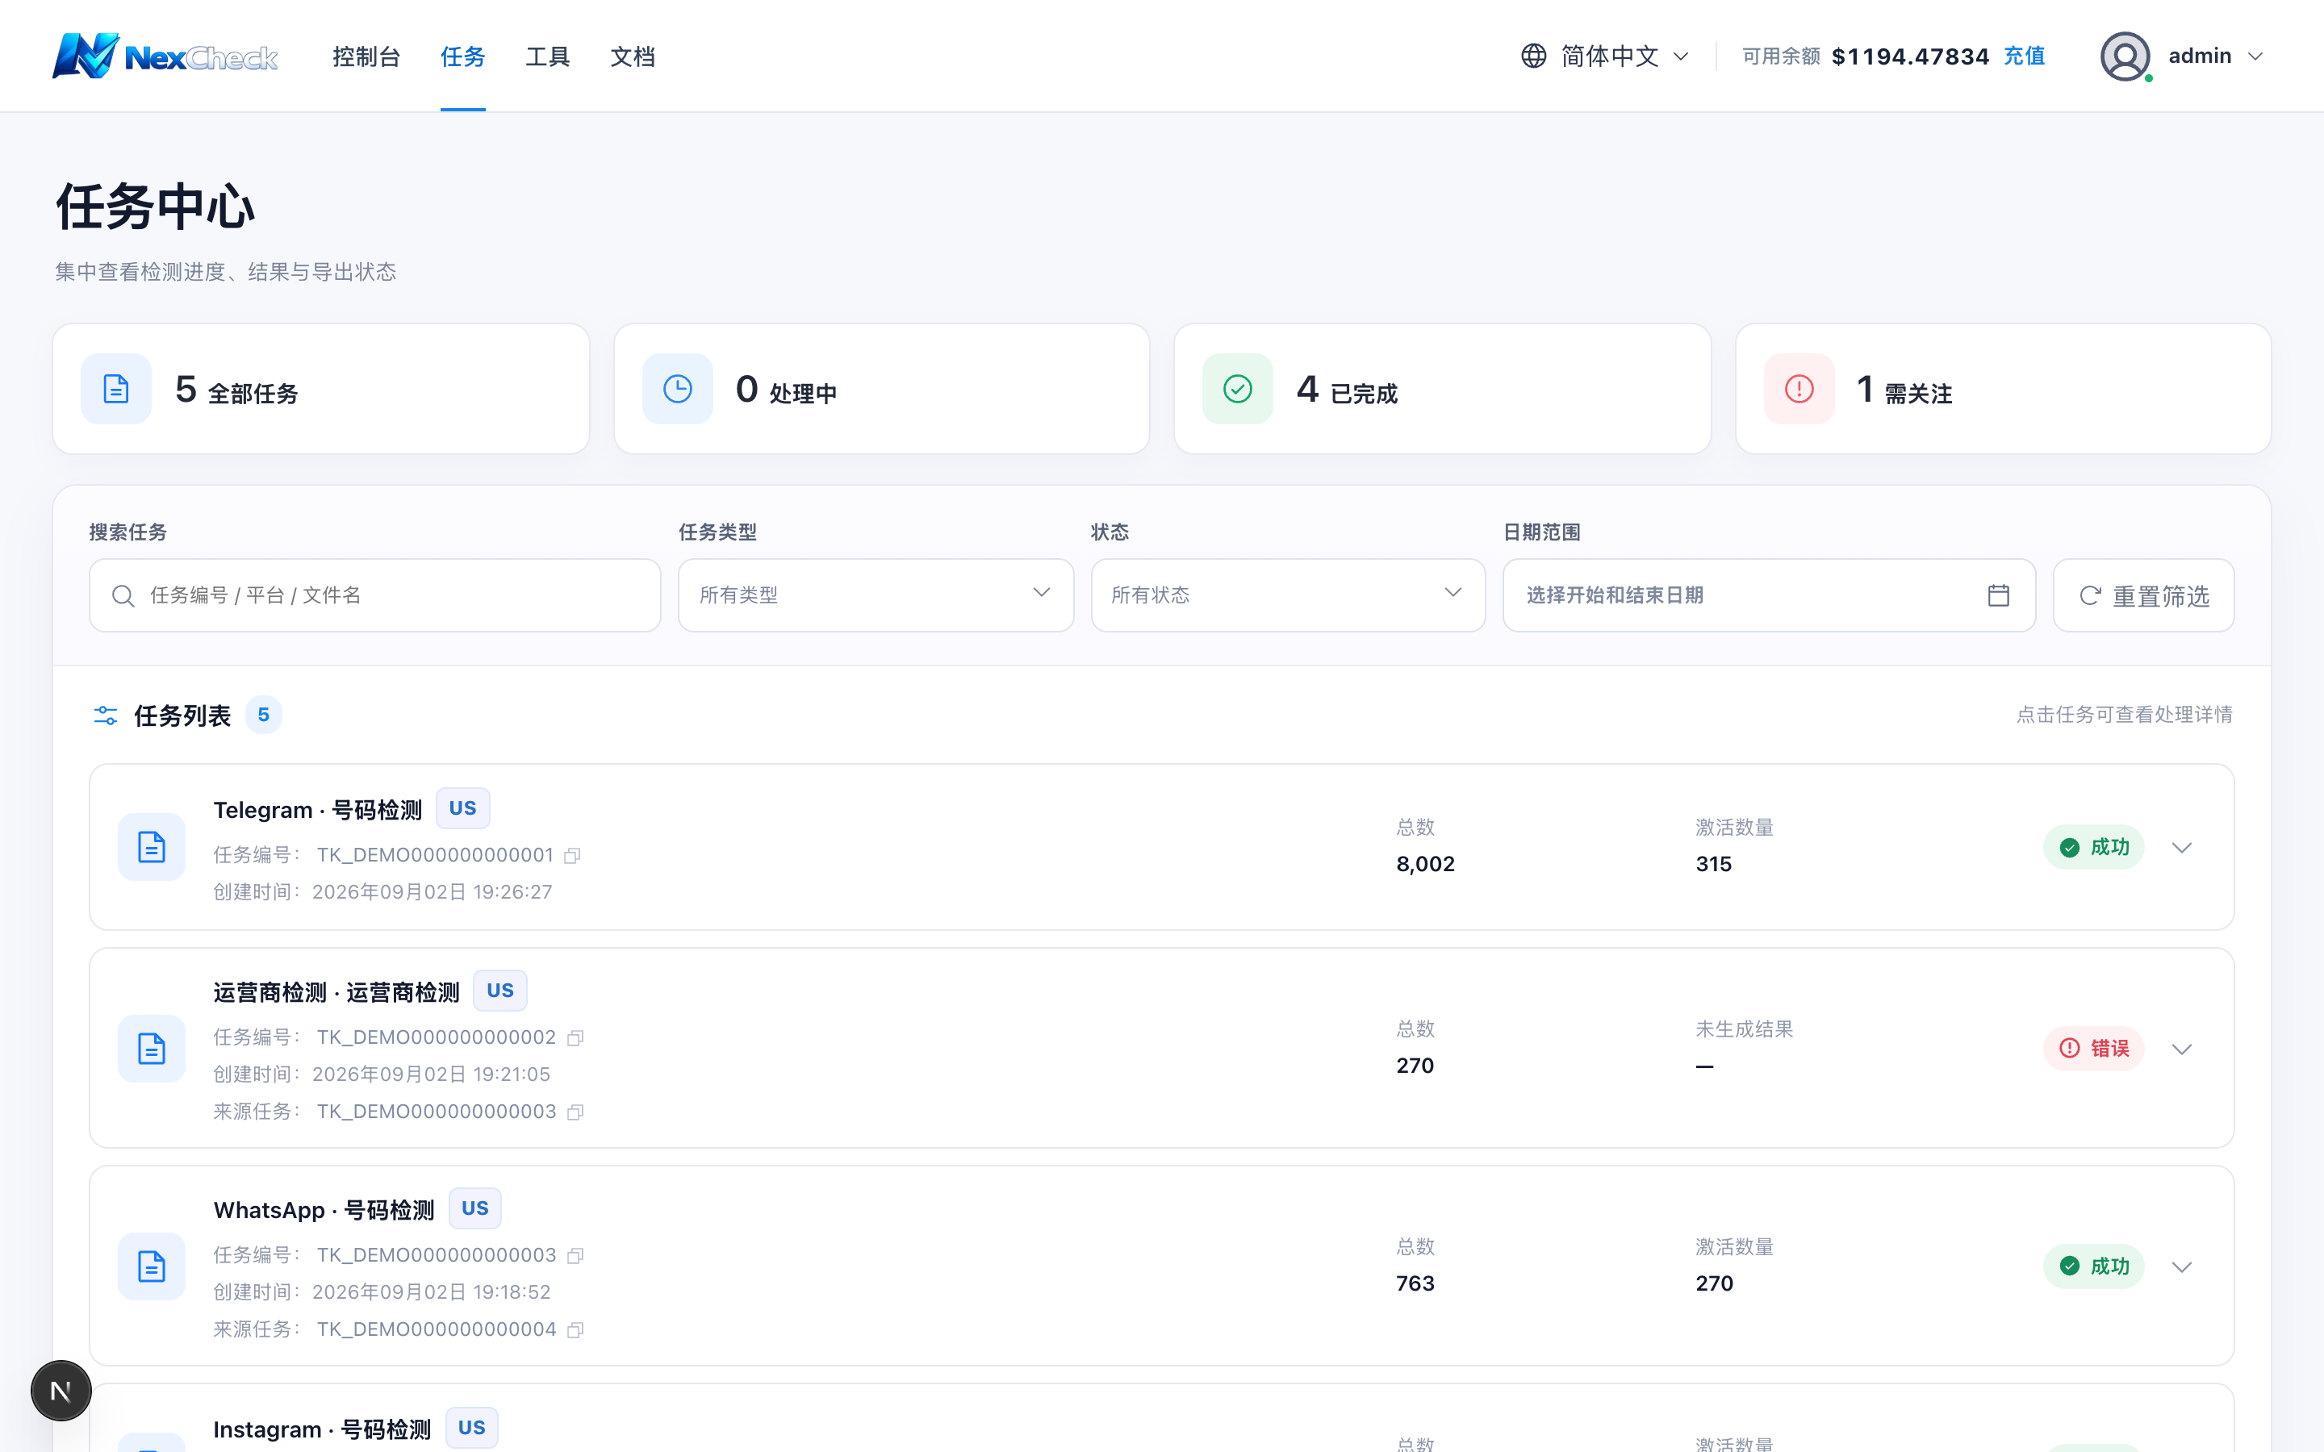Viewport: 2324px width, 1452px height.
Task: Expand the WhatsApp task details chevron
Action: pyautogui.click(x=2182, y=1266)
